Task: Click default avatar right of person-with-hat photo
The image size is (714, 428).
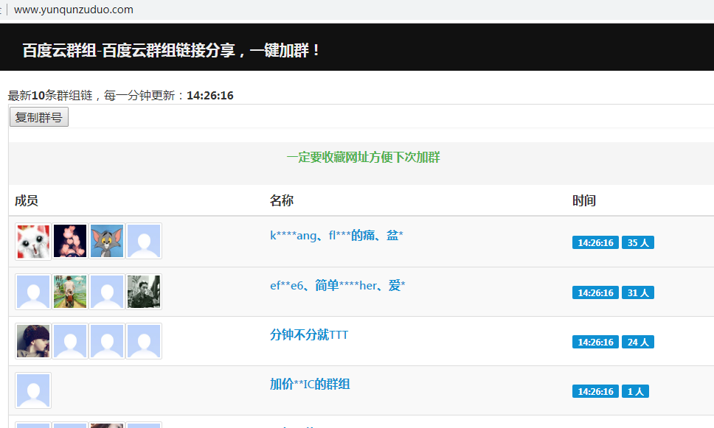Action: pos(70,341)
